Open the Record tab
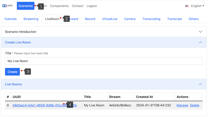 pos(90,19)
